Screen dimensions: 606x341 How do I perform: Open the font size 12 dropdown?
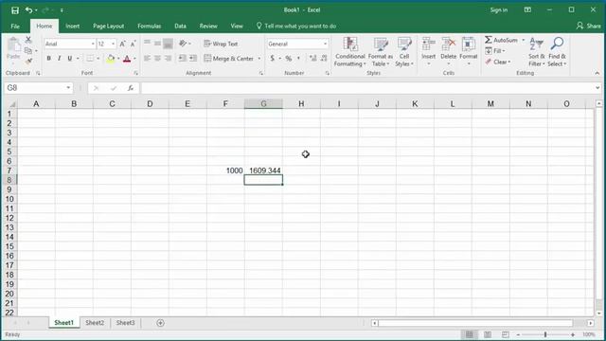pos(114,44)
